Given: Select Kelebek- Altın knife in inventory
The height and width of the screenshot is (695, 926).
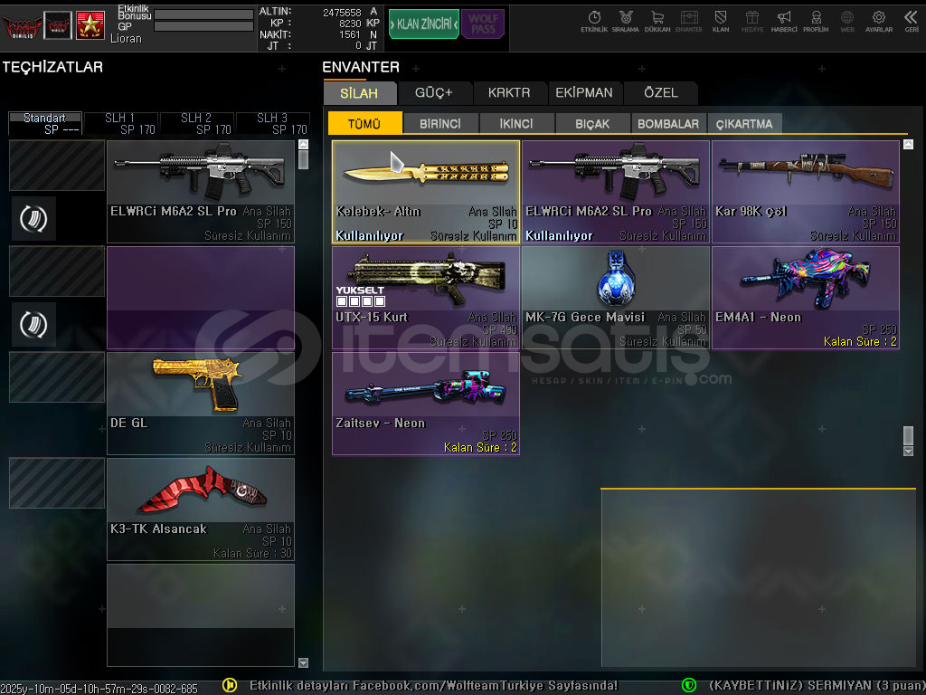Looking at the screenshot, I should [x=426, y=192].
